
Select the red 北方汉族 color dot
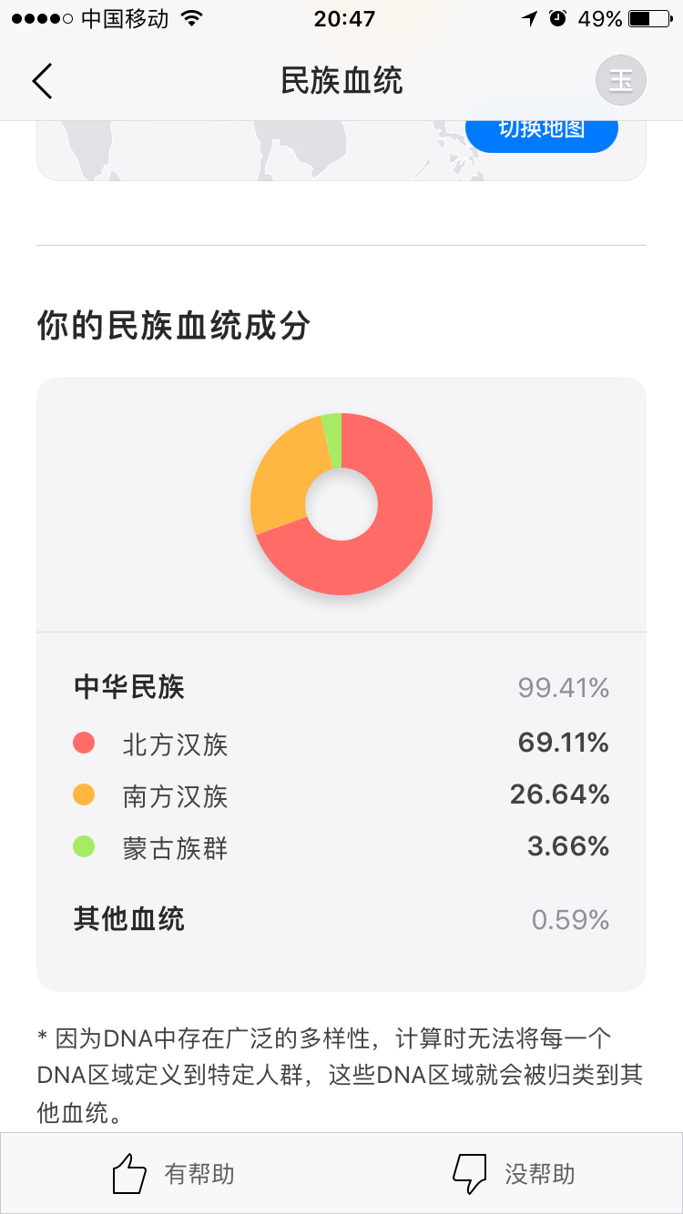[84, 744]
